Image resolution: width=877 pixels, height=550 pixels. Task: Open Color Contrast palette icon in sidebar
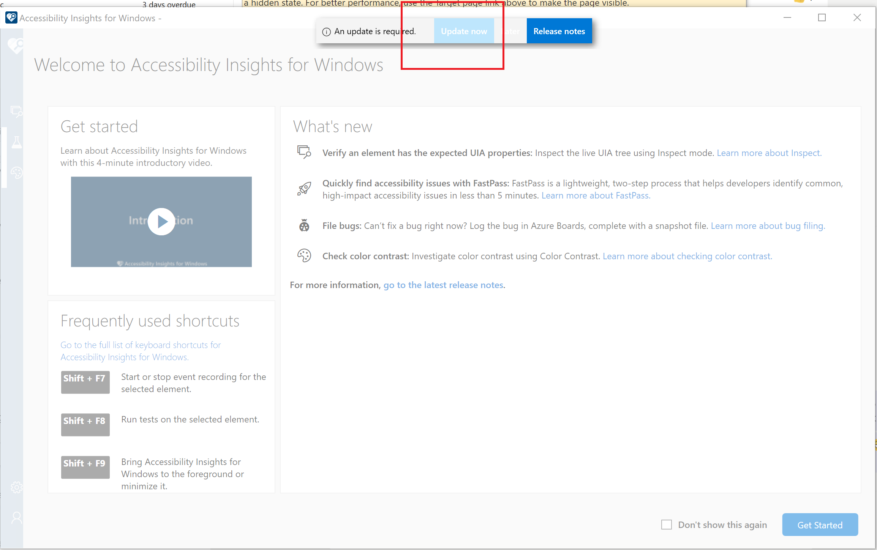click(17, 173)
